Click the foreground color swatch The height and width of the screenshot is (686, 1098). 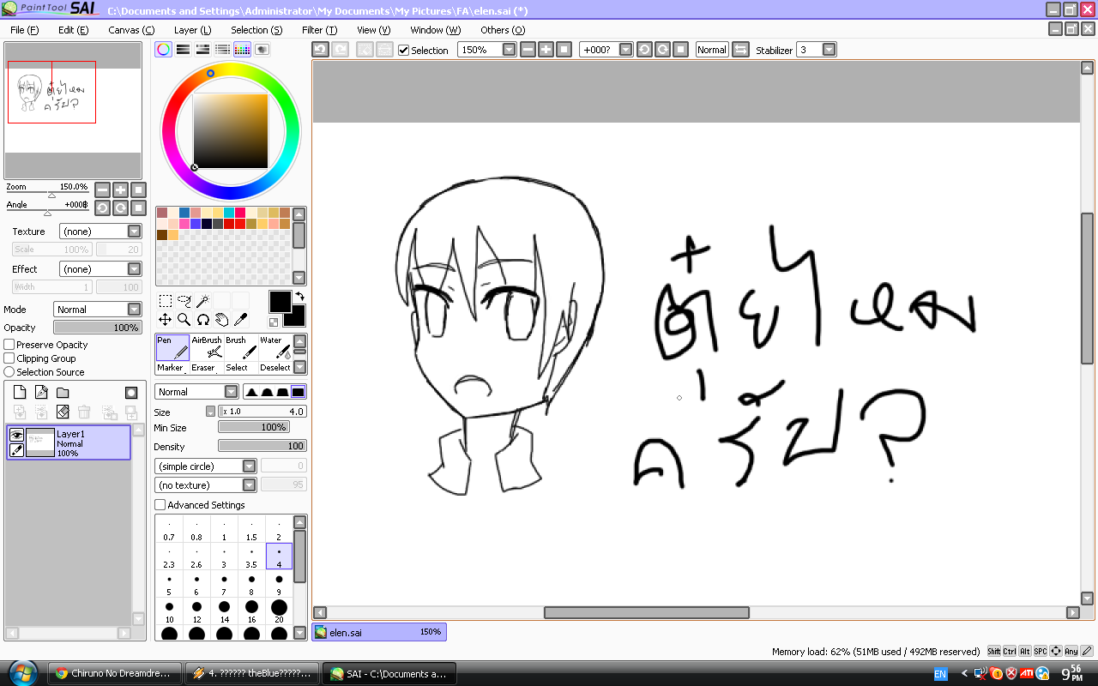coord(280,301)
